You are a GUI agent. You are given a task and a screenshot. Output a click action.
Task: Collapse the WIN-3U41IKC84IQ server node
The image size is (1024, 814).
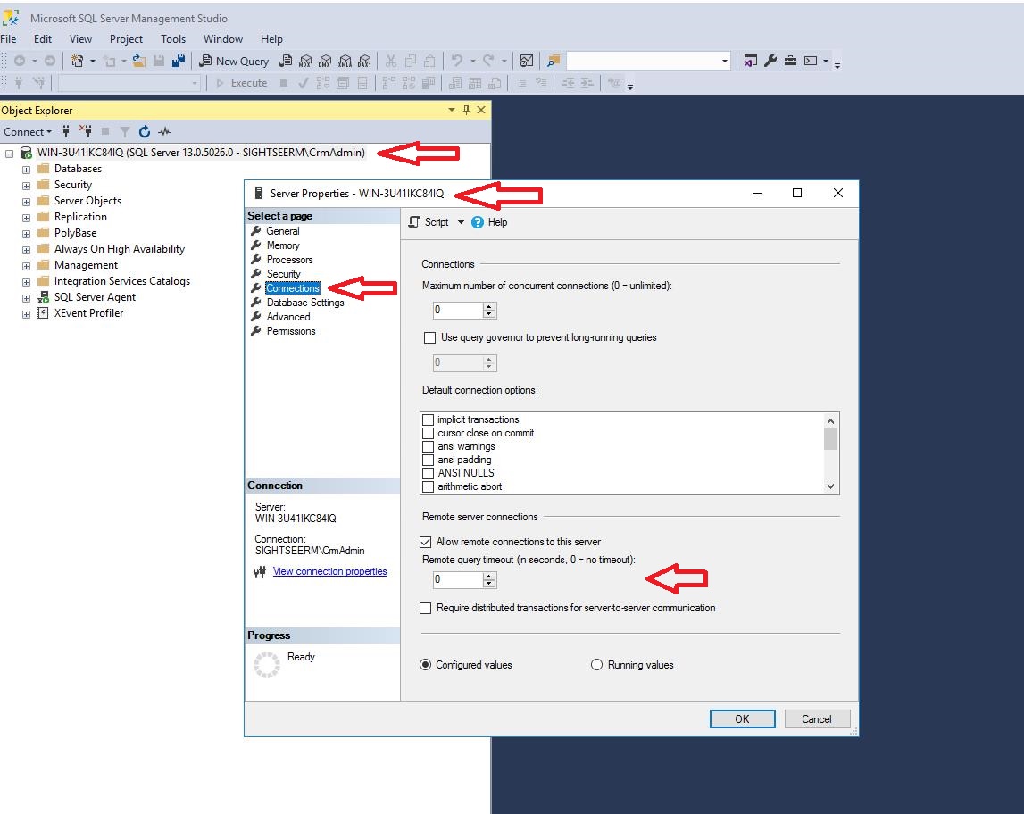9,154
